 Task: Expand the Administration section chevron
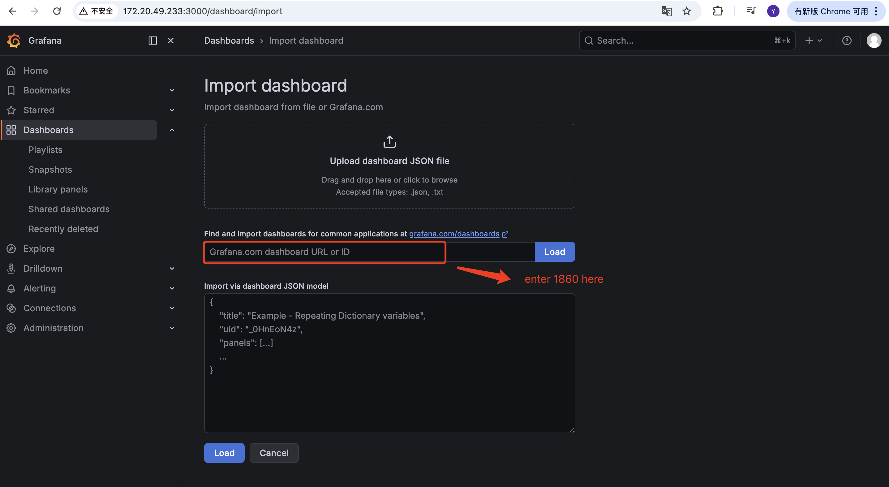pyautogui.click(x=172, y=328)
